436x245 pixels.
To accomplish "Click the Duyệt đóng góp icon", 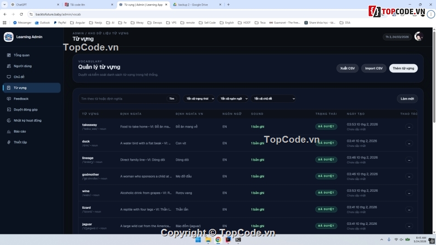I will (9, 110).
